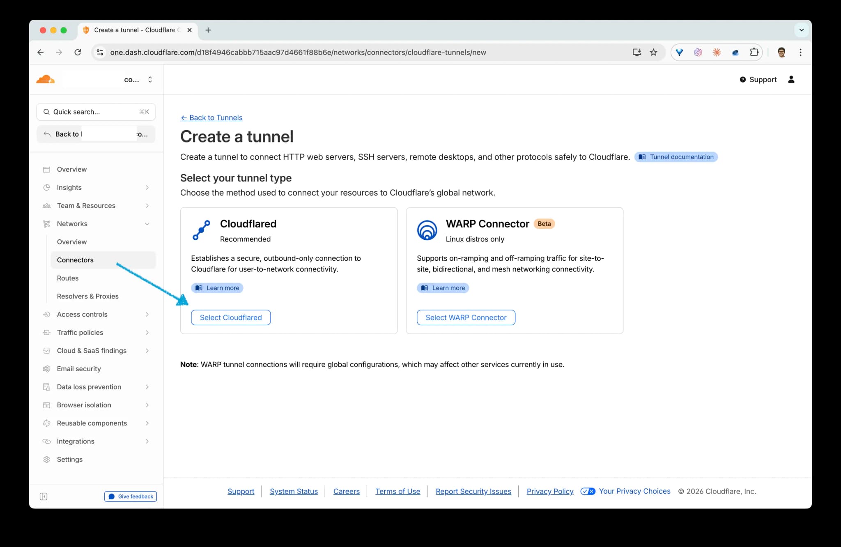Switch to the Create a tunnel browser tab
The image size is (841, 547).
point(136,30)
